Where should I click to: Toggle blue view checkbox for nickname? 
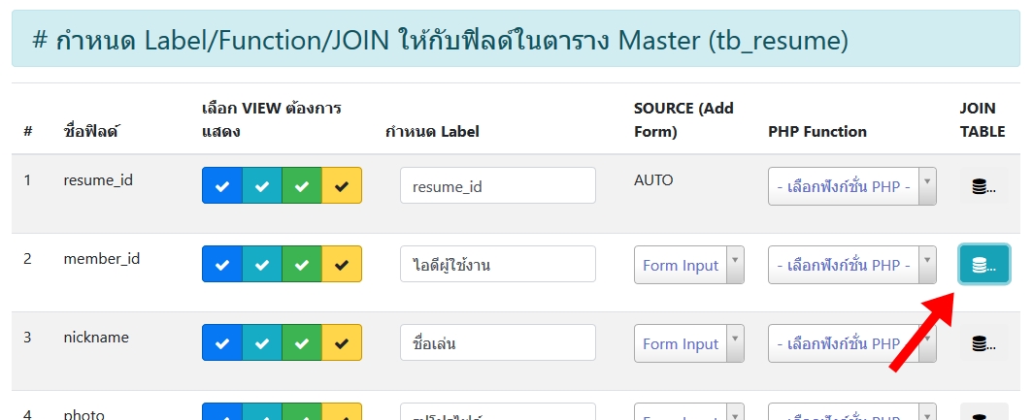click(222, 342)
